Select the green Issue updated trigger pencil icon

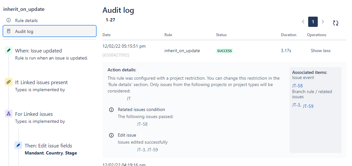(x=9, y=51)
